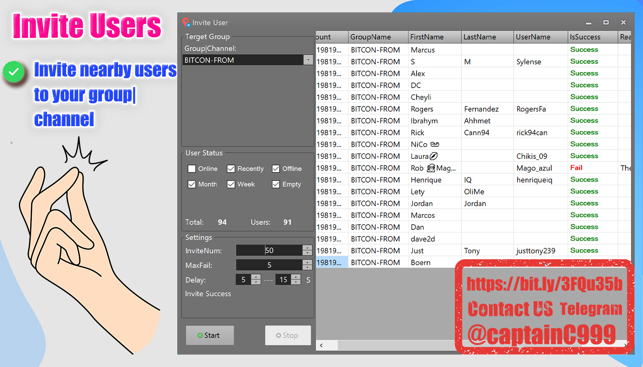Sort by the GroupName column header
Viewport: 643px width, 367px height.
pos(378,37)
